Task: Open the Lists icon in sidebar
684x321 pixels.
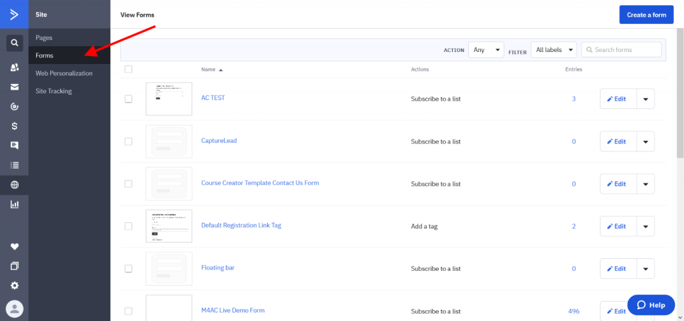Action: pyautogui.click(x=15, y=165)
